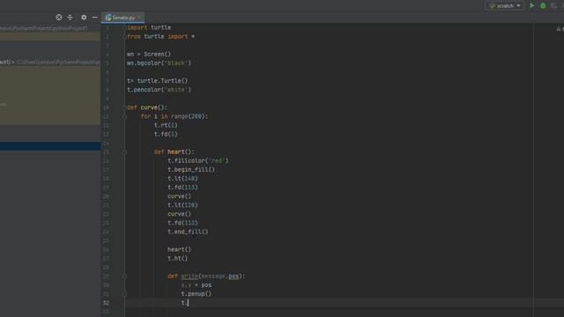Run the scratch configuration with green play button
Viewport: 564px width, 317px height.
tap(532, 6)
